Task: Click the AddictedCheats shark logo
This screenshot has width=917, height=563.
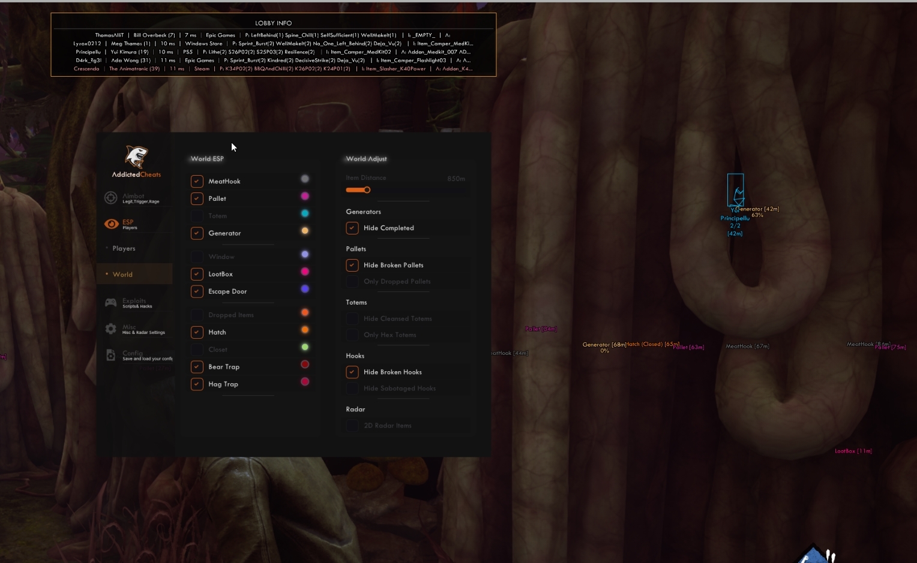Action: coord(136,156)
